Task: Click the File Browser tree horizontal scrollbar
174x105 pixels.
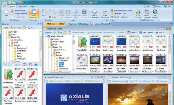Action: click(60, 72)
